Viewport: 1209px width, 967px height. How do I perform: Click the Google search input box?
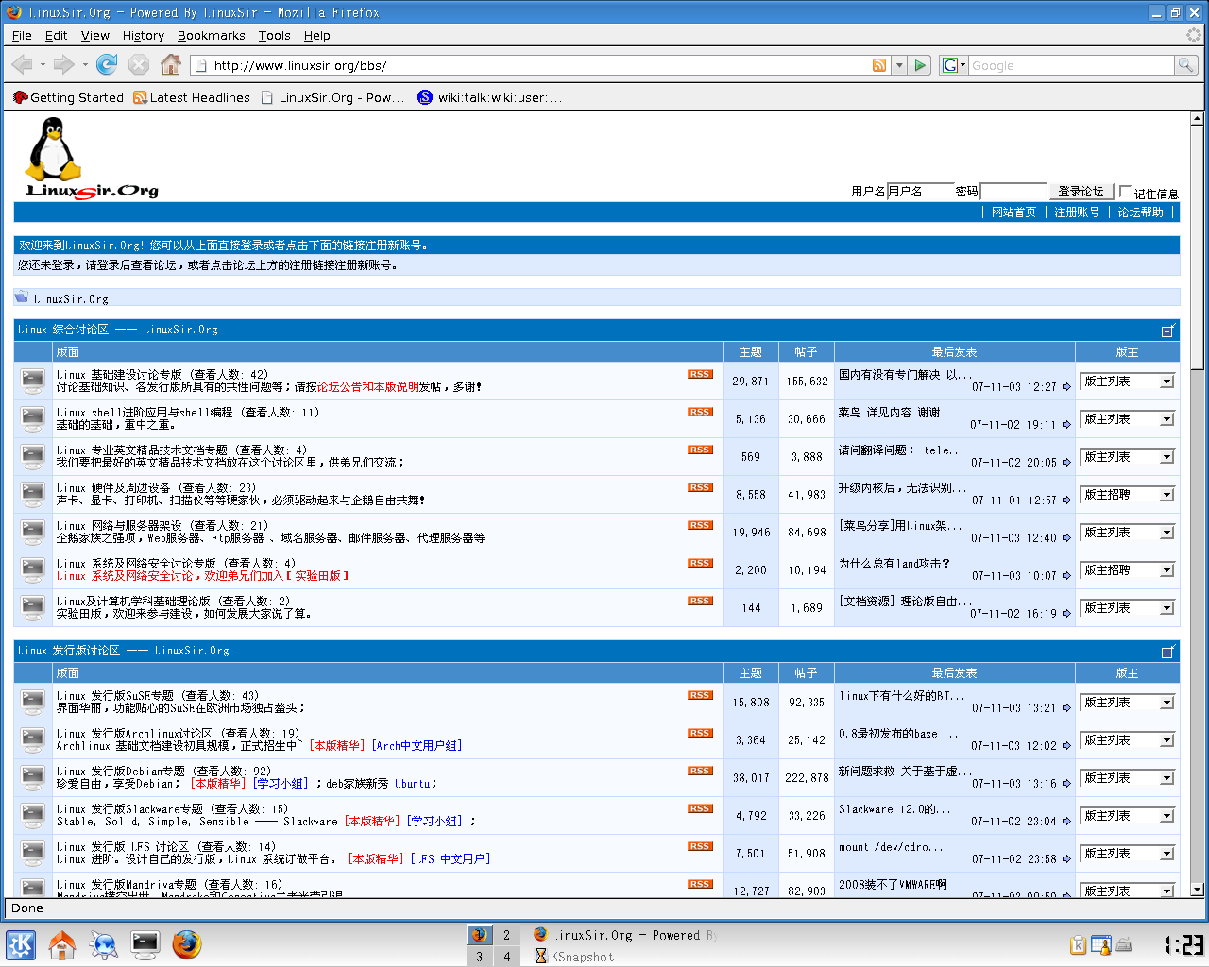(x=1071, y=65)
